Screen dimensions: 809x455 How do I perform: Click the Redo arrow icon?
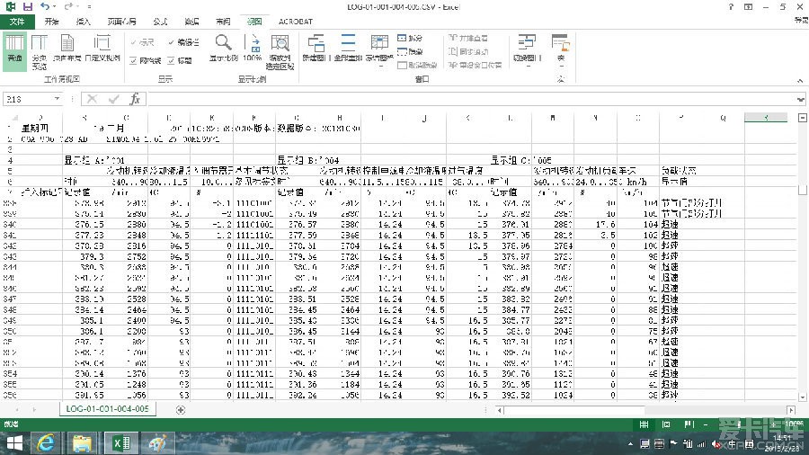[x=67, y=6]
